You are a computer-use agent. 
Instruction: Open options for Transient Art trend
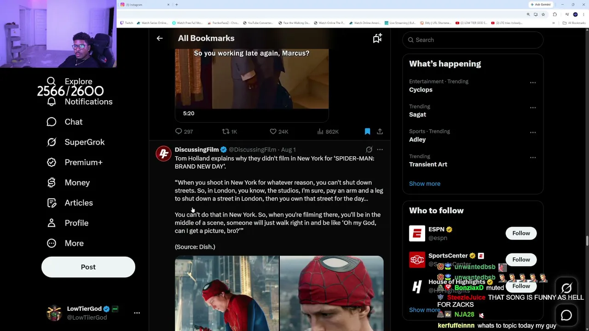pos(533,157)
